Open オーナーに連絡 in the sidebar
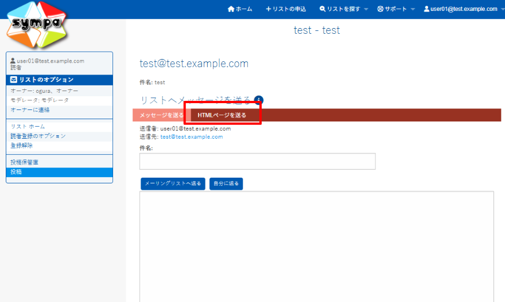This screenshot has height=302, width=505. [x=30, y=109]
